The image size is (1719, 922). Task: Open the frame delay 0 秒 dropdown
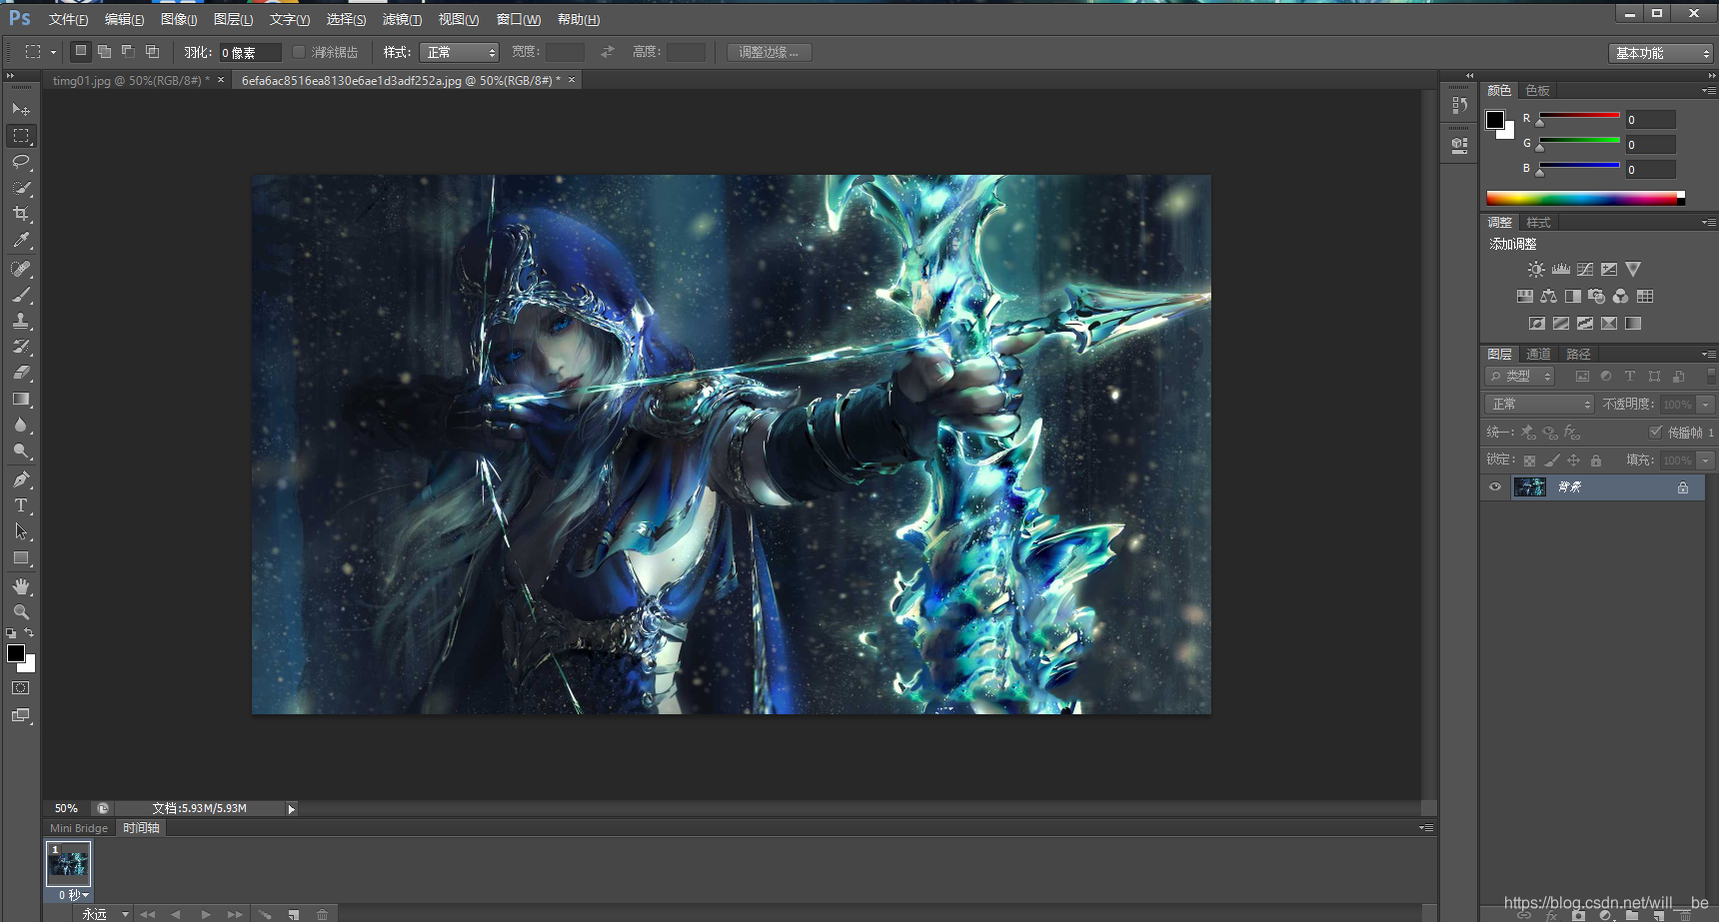pyautogui.click(x=73, y=895)
